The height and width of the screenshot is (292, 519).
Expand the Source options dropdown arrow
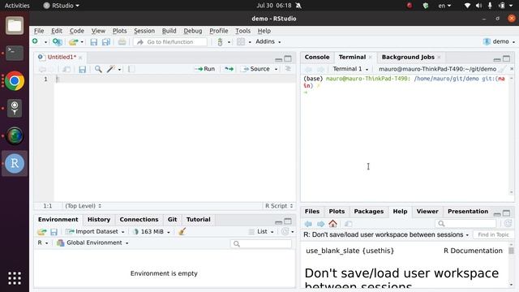[x=276, y=69]
